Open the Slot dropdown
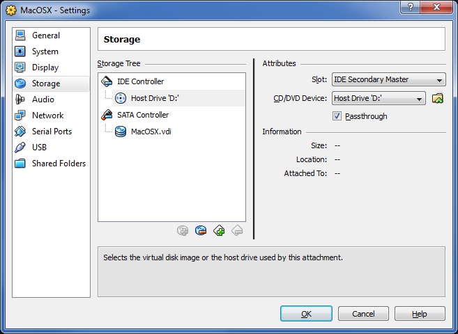458x334 pixels. tap(388, 80)
